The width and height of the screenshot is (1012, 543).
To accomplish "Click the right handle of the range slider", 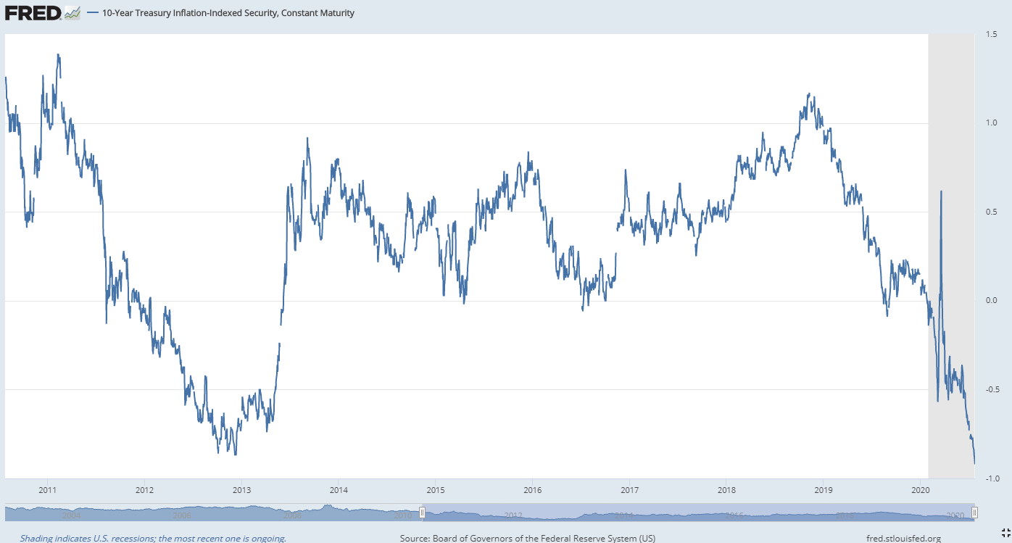I will pyautogui.click(x=974, y=513).
